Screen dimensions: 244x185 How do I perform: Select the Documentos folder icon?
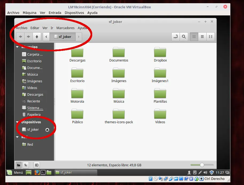(119, 52)
